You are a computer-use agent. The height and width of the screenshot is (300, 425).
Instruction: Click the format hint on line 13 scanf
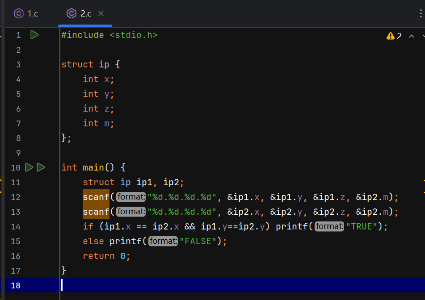tap(131, 212)
